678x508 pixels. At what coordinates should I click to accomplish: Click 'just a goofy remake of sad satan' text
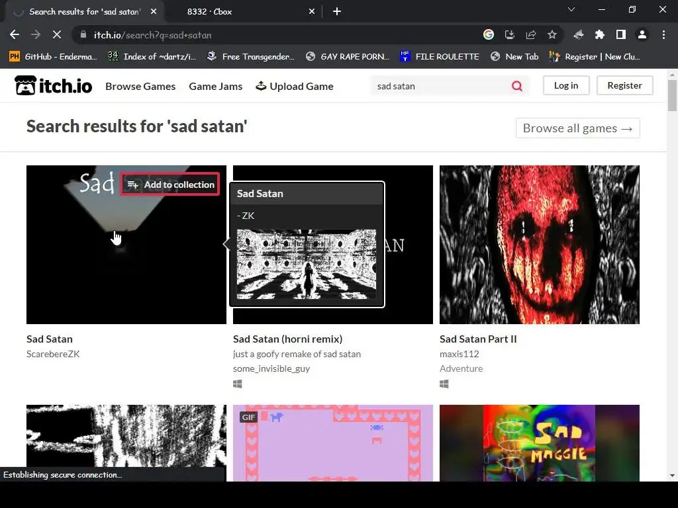[297, 354]
